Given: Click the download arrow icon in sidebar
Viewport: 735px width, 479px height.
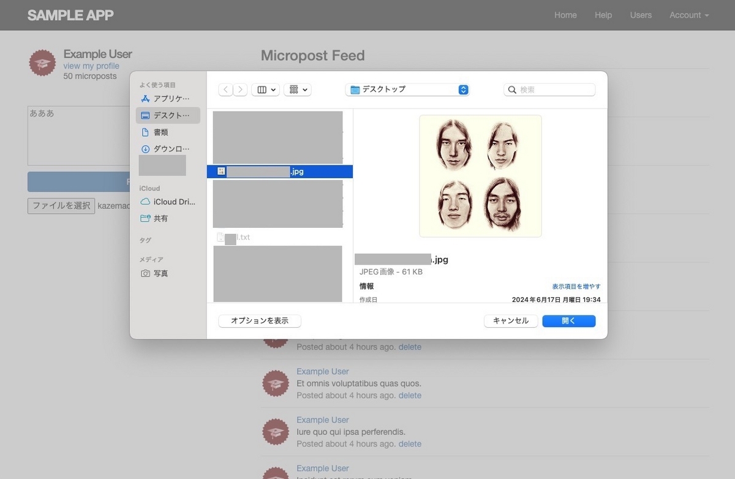Looking at the screenshot, I should (145, 149).
